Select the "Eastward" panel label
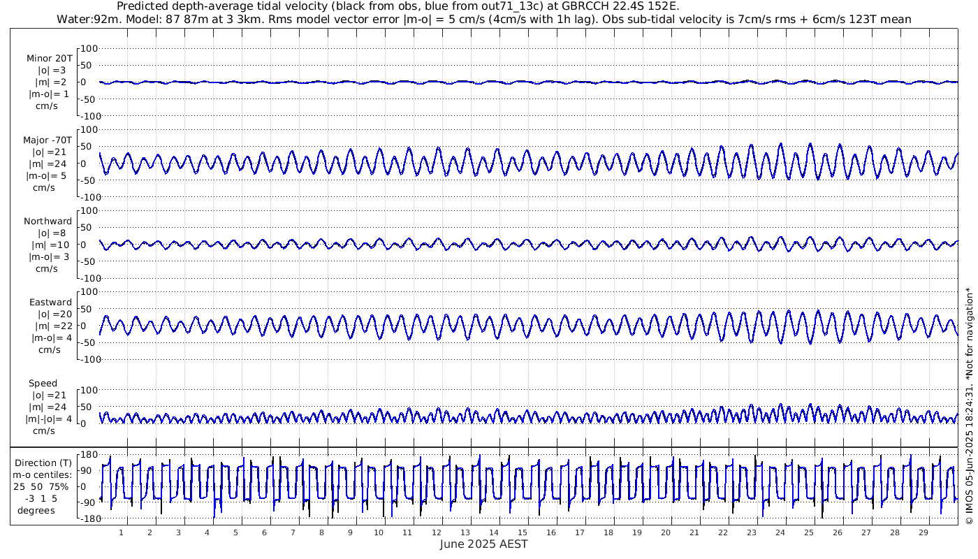The width and height of the screenshot is (978, 559). point(50,302)
